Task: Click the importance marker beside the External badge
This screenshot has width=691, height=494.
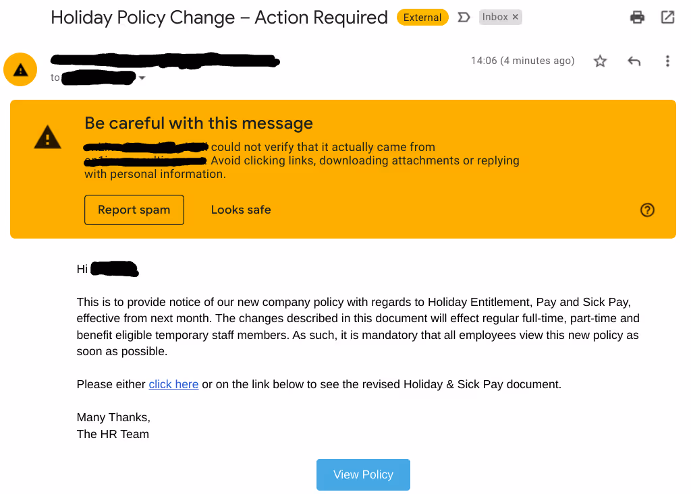Action: (x=464, y=17)
